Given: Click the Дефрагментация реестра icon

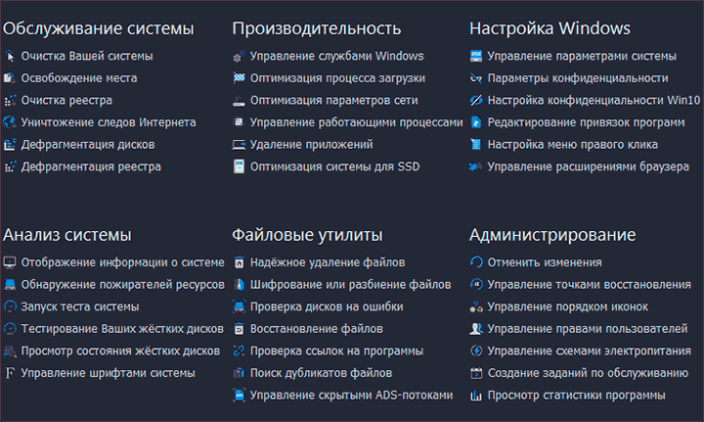Looking at the screenshot, I should [10, 166].
